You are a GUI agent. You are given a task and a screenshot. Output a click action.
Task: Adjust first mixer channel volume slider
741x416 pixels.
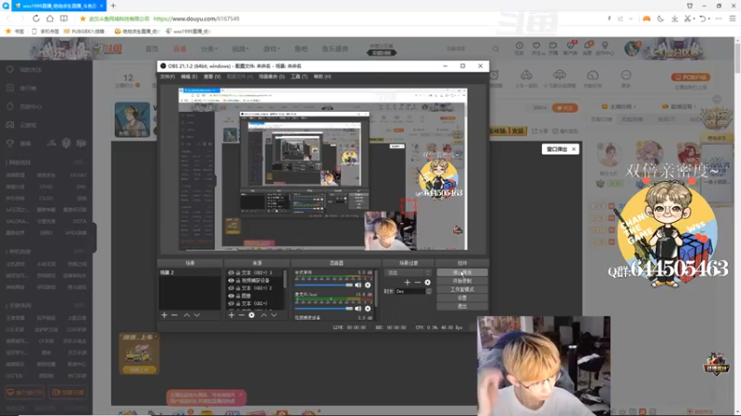point(323,285)
